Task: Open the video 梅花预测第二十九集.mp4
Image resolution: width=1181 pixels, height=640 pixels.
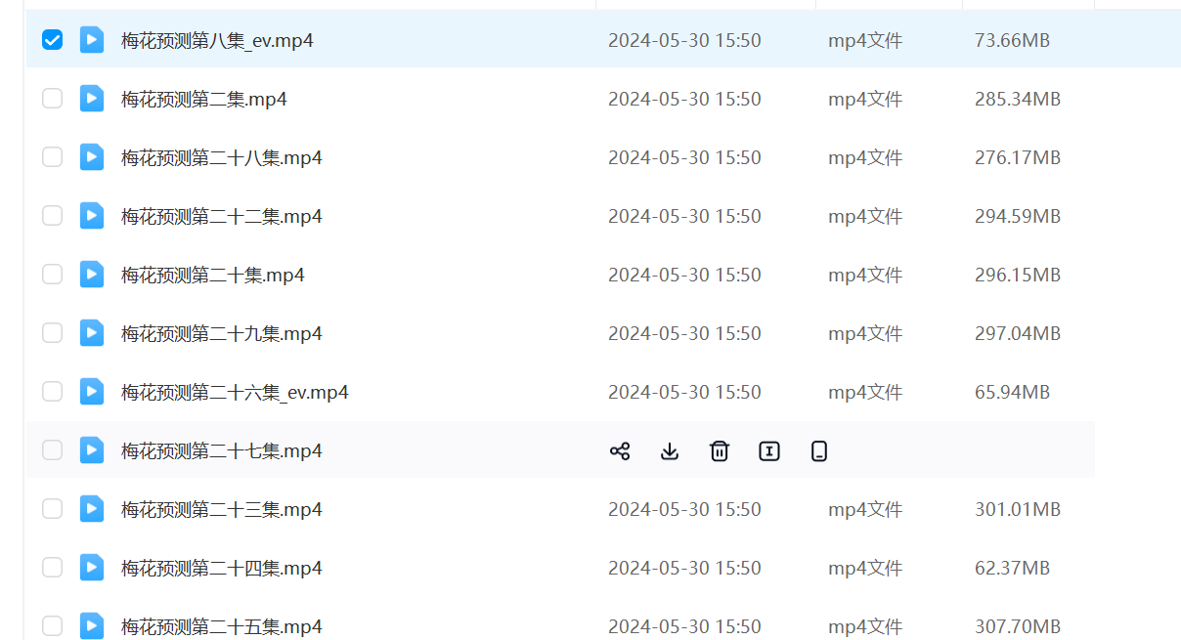Action: point(221,333)
